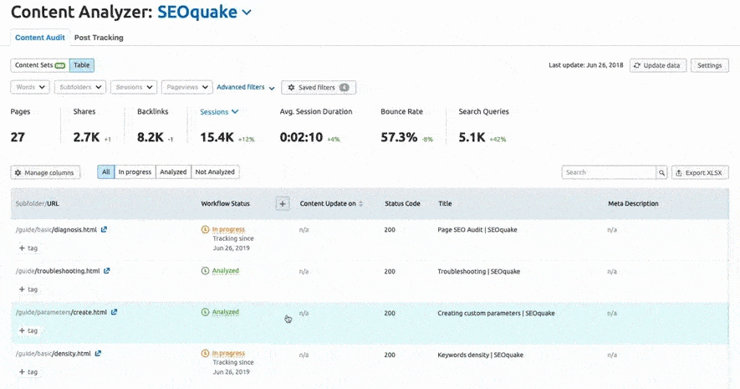Click the /guide/basic/diagnosis.html URL

(56, 230)
